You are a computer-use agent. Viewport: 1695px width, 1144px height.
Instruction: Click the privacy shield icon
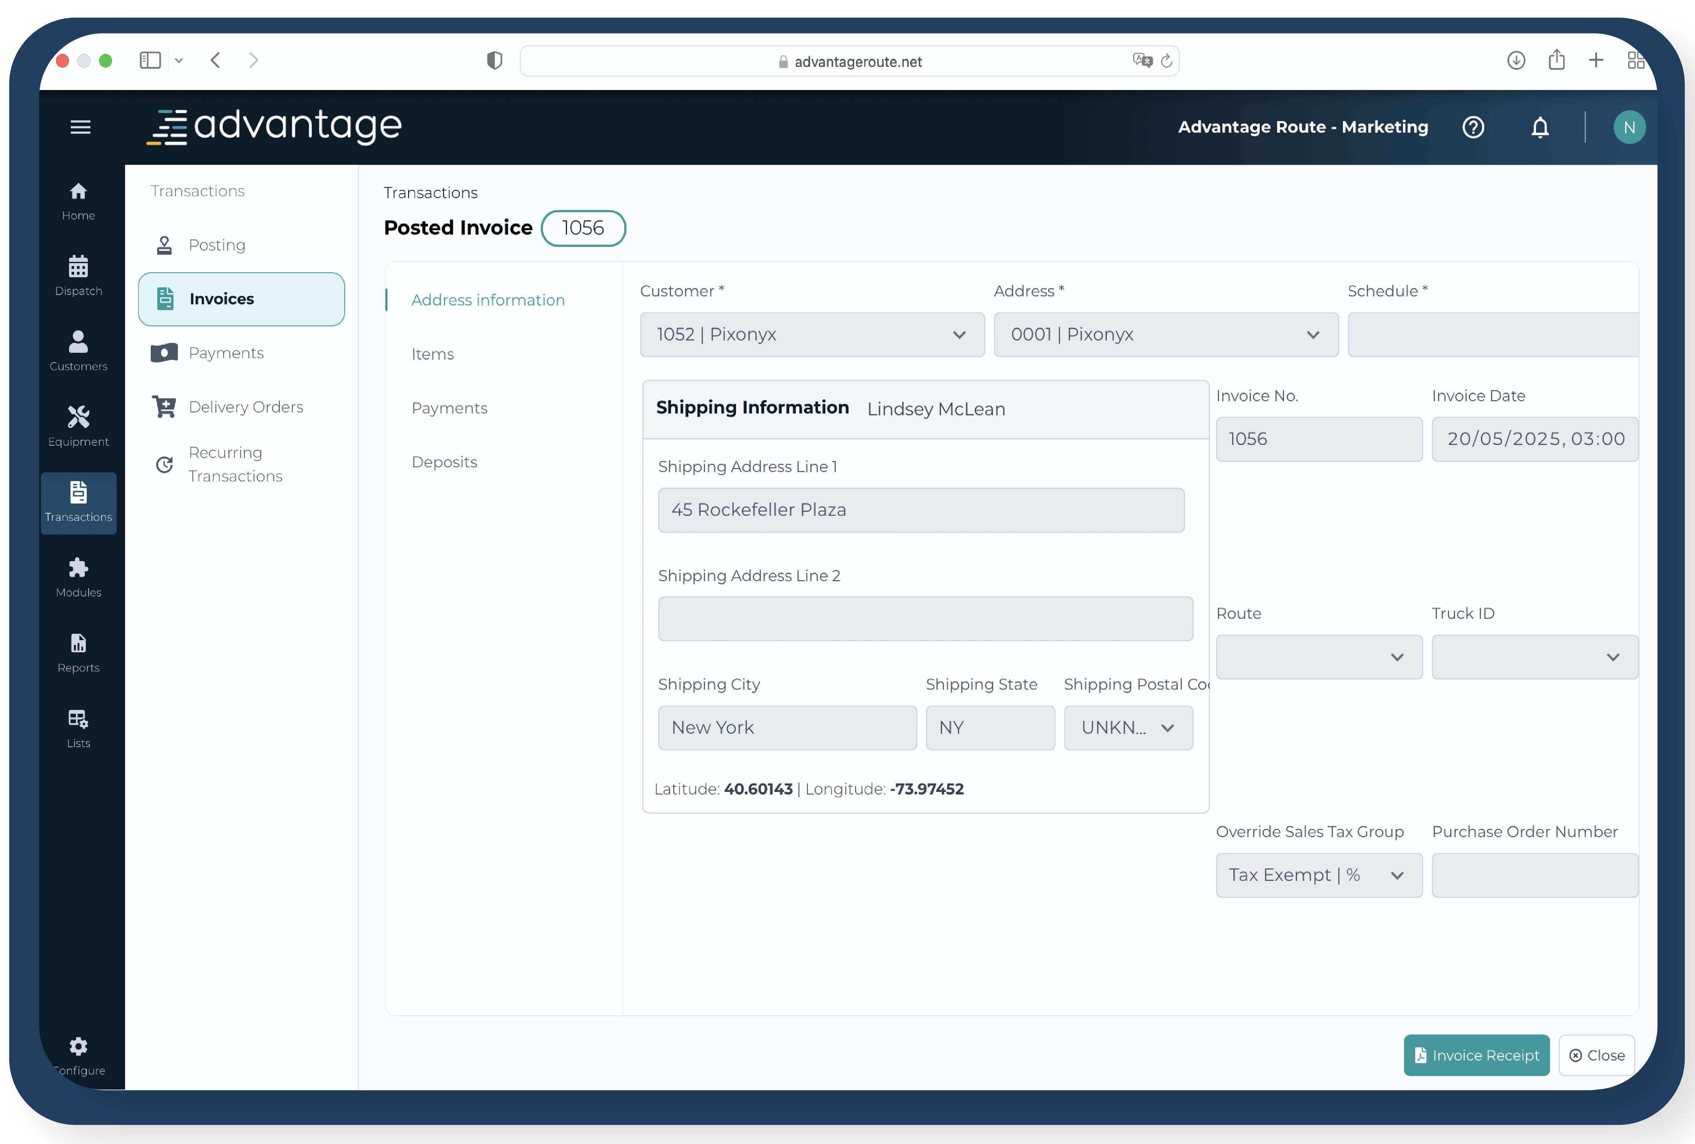click(495, 60)
